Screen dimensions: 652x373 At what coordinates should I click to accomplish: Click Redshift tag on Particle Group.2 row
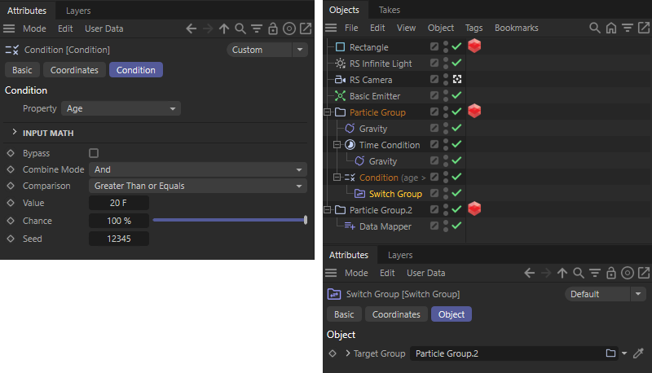tap(474, 208)
